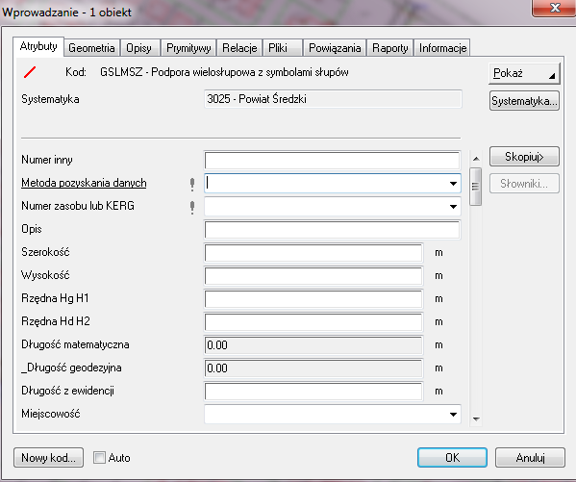Confirm with the OK button
Viewport: 576px width, 482px height.
tap(452, 457)
